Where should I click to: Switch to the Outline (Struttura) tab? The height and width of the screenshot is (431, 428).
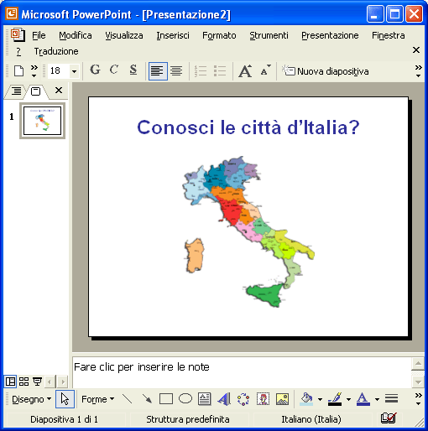(x=16, y=91)
